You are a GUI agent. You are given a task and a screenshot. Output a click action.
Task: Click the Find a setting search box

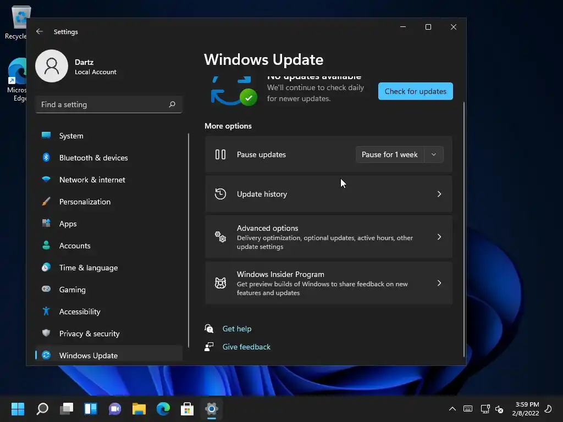click(x=109, y=104)
